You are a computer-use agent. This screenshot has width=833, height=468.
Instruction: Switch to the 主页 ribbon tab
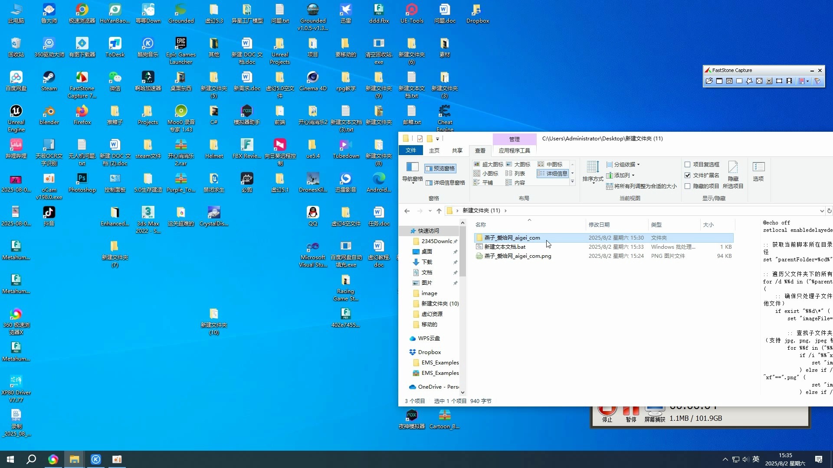click(434, 151)
